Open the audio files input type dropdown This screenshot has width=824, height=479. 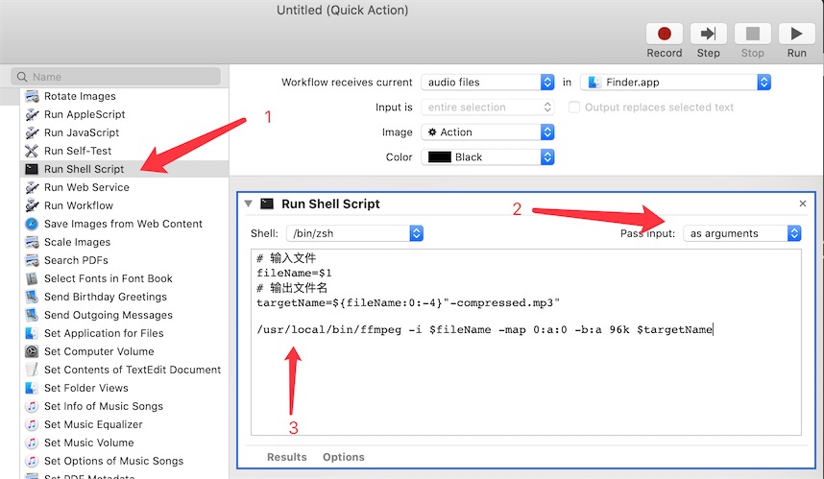(488, 83)
